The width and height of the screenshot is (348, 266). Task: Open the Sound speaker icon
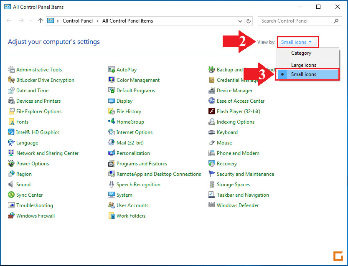(x=11, y=184)
